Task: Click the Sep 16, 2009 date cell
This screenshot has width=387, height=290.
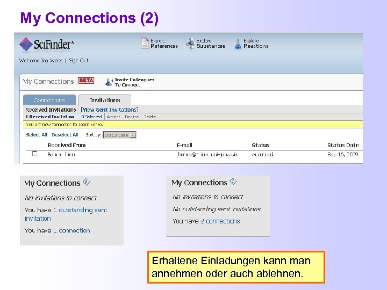Action: (x=343, y=154)
